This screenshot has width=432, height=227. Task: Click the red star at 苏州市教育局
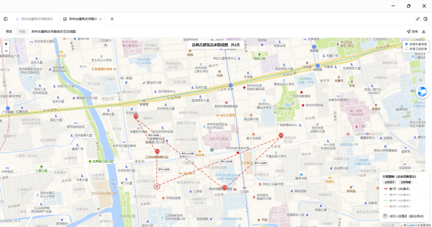(x=302, y=92)
